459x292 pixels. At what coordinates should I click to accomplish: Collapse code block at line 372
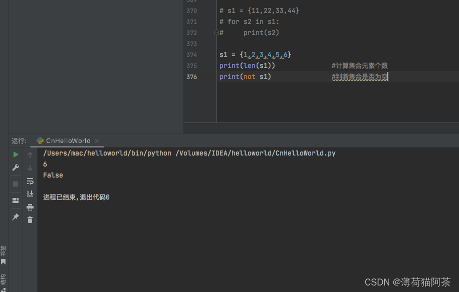coord(215,32)
